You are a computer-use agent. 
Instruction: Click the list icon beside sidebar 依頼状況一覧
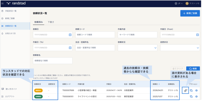coord(2,26)
